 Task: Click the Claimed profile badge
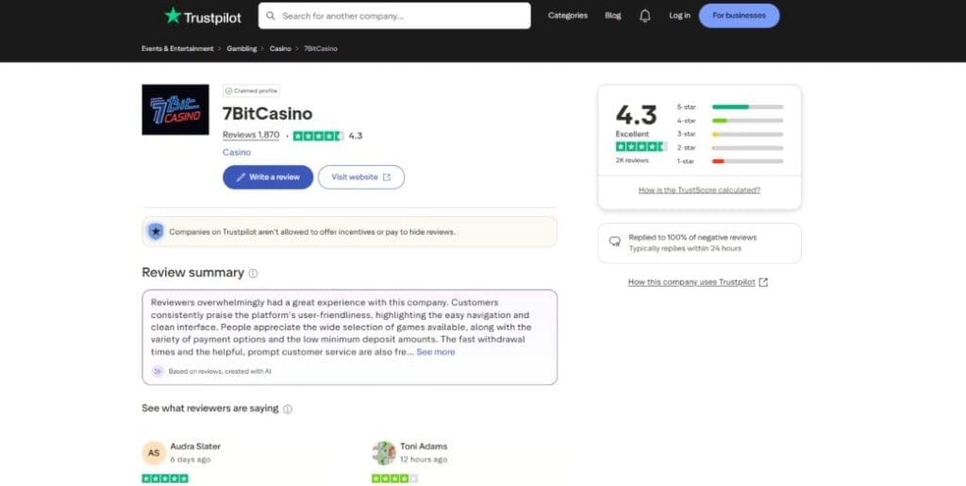(x=252, y=91)
